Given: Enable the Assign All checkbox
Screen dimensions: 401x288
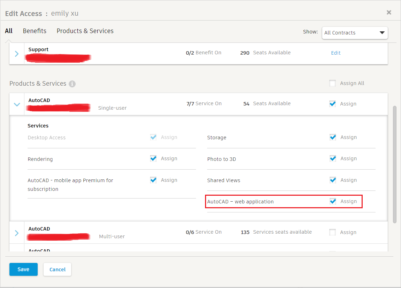Looking at the screenshot, I should (333, 83).
